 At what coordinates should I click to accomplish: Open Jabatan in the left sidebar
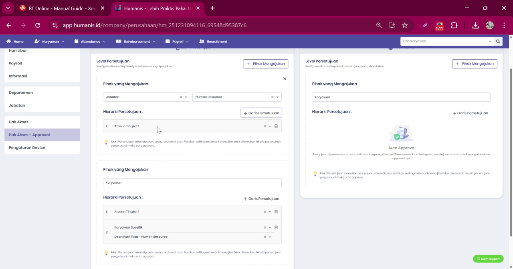tap(42, 105)
